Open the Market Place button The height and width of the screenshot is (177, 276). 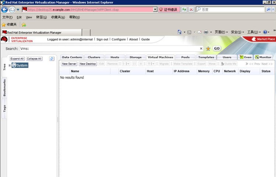[263, 39]
